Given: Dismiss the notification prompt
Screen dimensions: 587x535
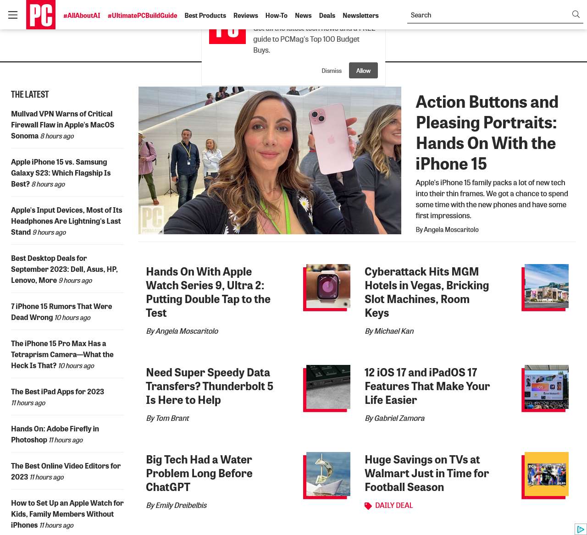Looking at the screenshot, I should (332, 71).
